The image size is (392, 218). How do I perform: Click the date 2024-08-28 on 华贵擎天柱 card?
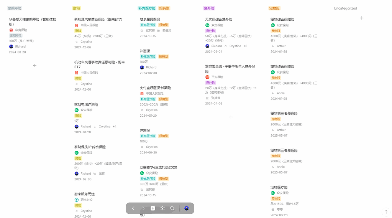18,52
